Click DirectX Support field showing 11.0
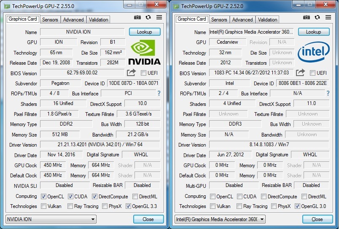The width and height of the screenshot is (339, 229). click(x=311, y=103)
